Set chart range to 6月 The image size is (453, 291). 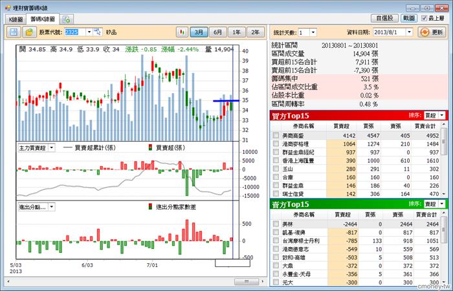(218, 32)
